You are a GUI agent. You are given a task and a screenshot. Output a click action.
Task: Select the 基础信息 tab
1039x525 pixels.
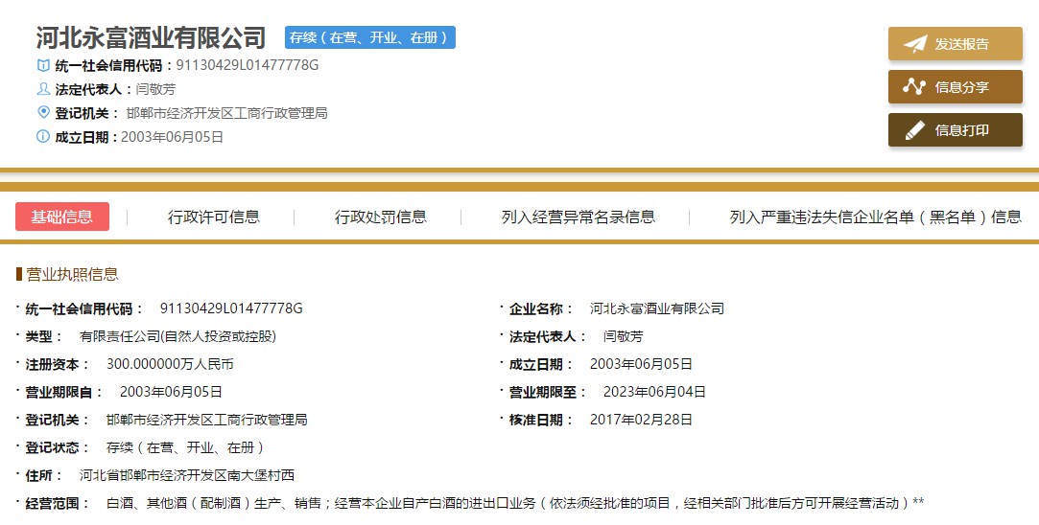62,217
